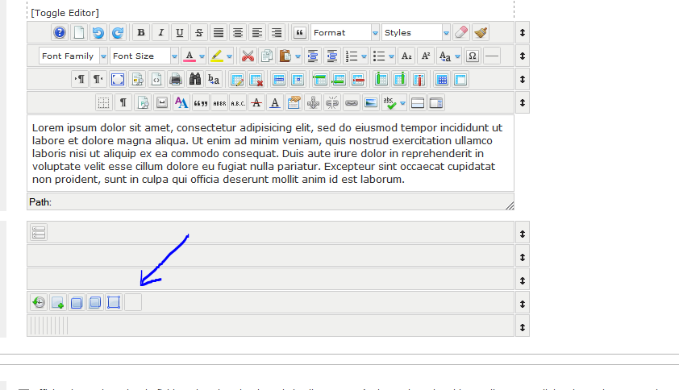
Task: Click the text color 'A' swatch
Action: point(190,56)
